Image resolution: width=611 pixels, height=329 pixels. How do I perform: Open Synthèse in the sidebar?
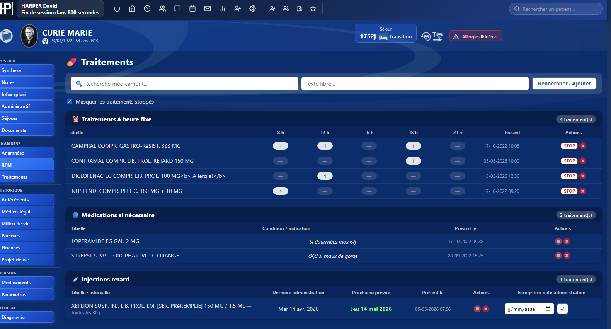[27, 70]
